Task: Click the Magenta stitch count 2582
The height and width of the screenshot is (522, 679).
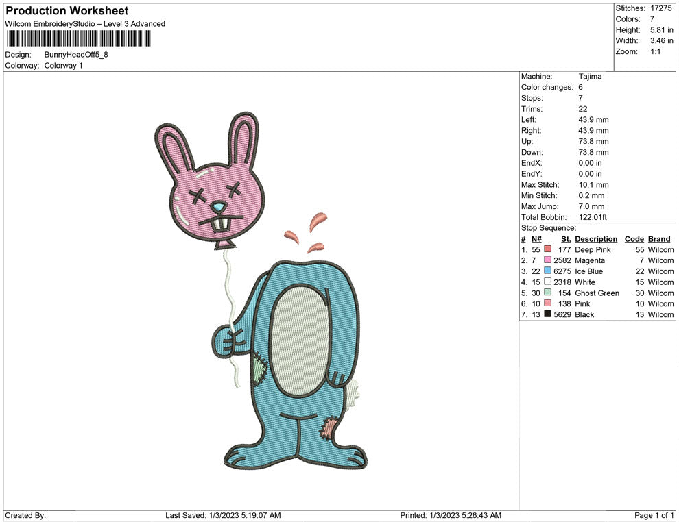Action: tap(562, 260)
